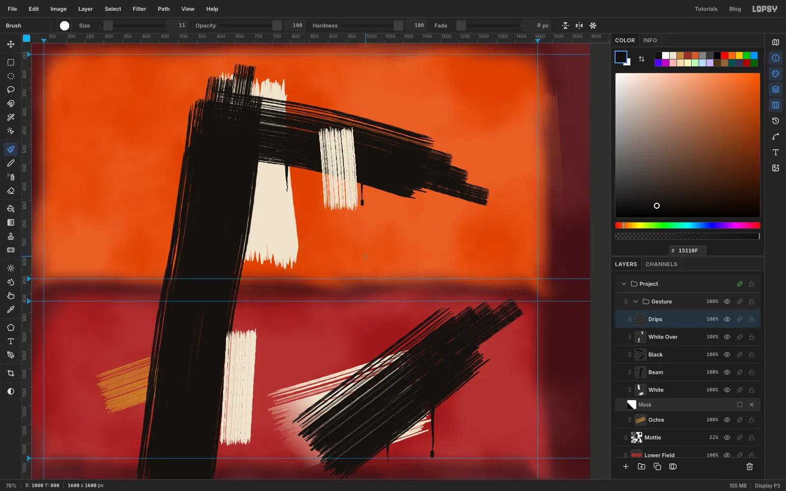The image size is (786, 491).
Task: Collapse the Gesture group
Action: point(636,301)
